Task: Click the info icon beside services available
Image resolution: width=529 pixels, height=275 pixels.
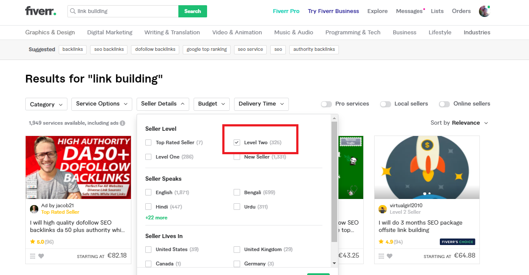Action: pyautogui.click(x=123, y=123)
